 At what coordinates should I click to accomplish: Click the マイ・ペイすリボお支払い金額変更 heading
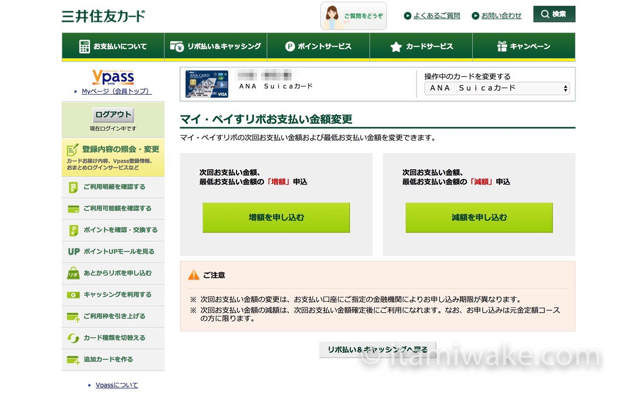[x=266, y=119]
